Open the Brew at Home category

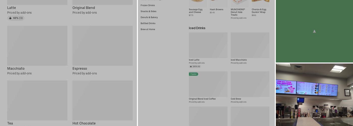pos(148,29)
